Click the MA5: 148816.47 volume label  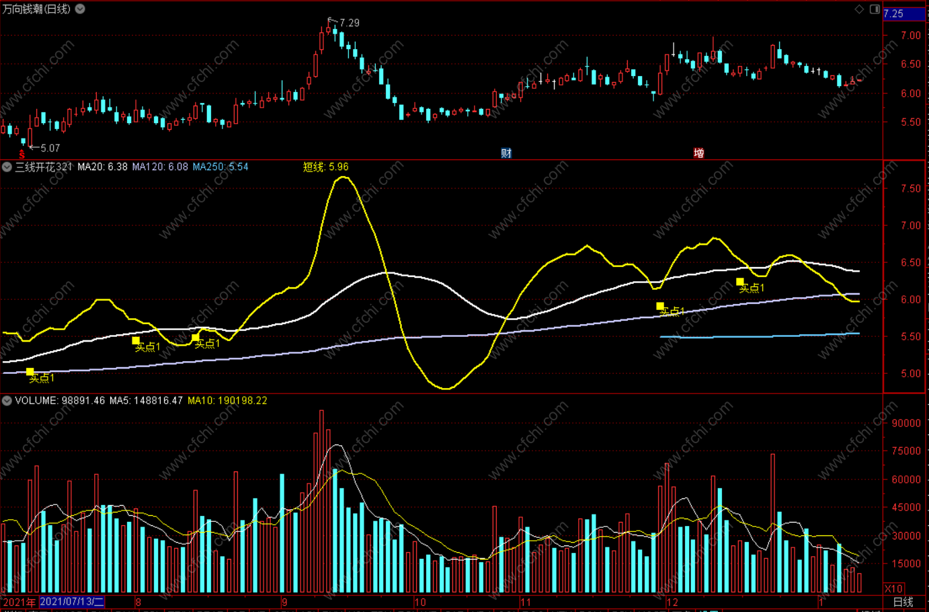tap(146, 401)
